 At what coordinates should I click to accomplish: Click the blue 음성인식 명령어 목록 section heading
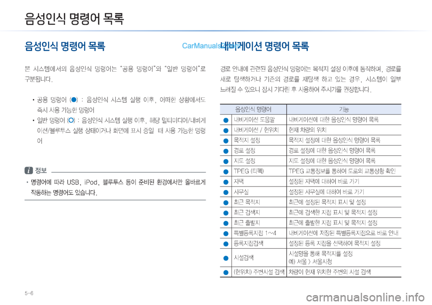(65, 46)
